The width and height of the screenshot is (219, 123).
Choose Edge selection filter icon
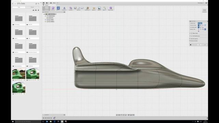(201, 29)
